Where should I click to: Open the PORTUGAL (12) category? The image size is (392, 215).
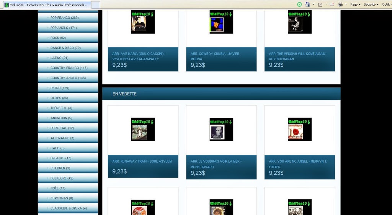click(x=68, y=128)
